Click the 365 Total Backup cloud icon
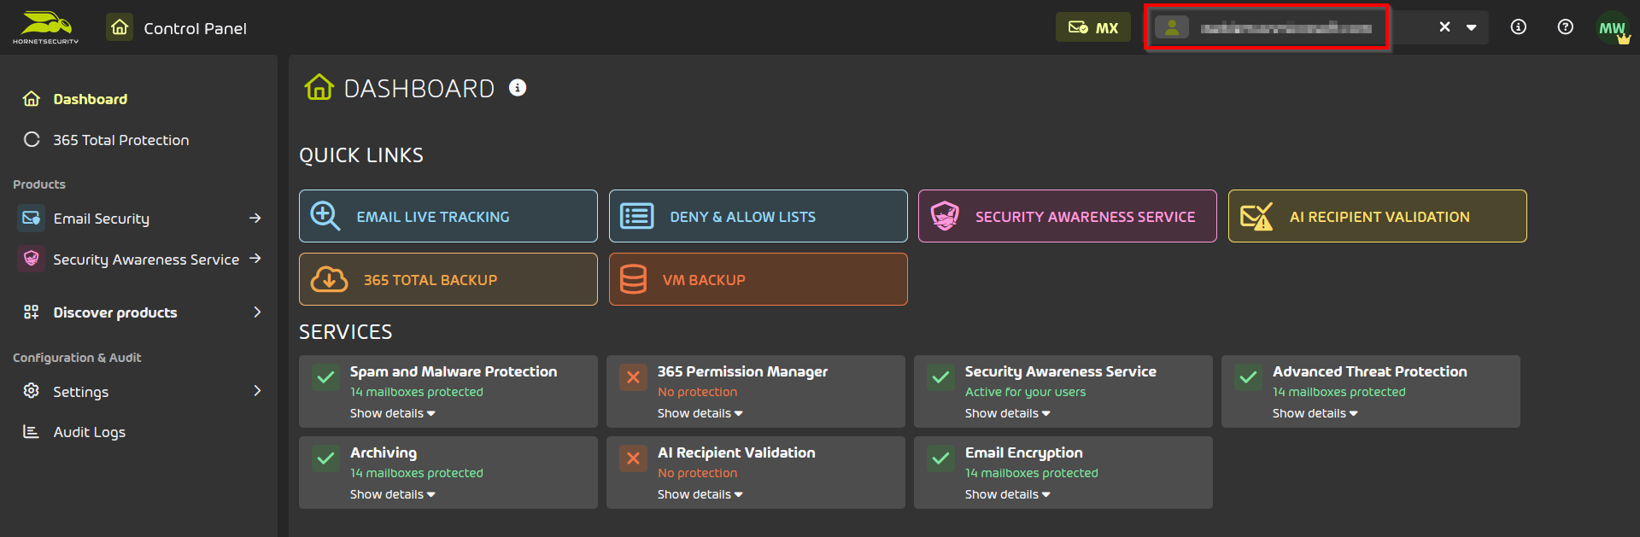This screenshot has height=537, width=1640. tap(329, 279)
